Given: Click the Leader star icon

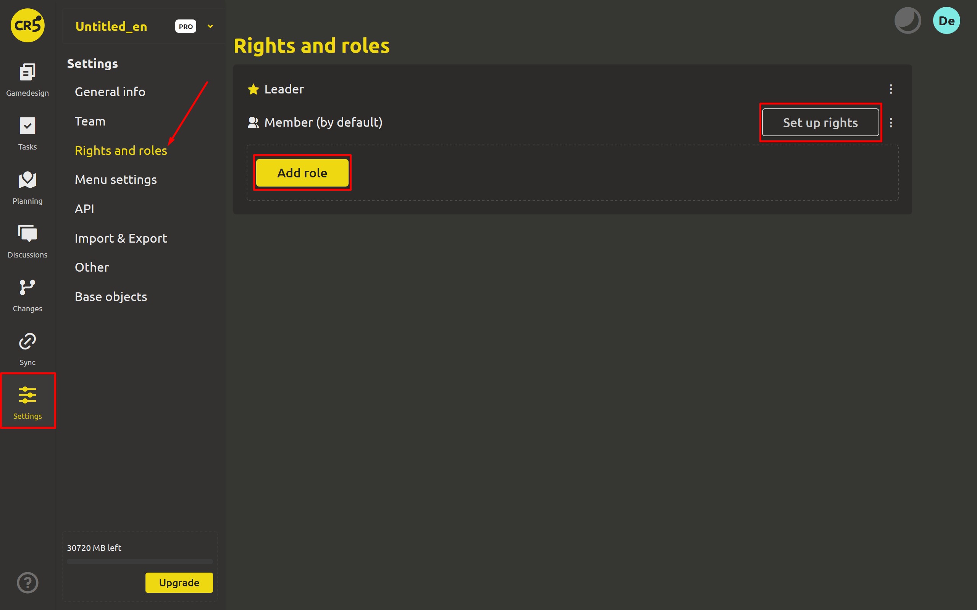Looking at the screenshot, I should click(x=253, y=89).
